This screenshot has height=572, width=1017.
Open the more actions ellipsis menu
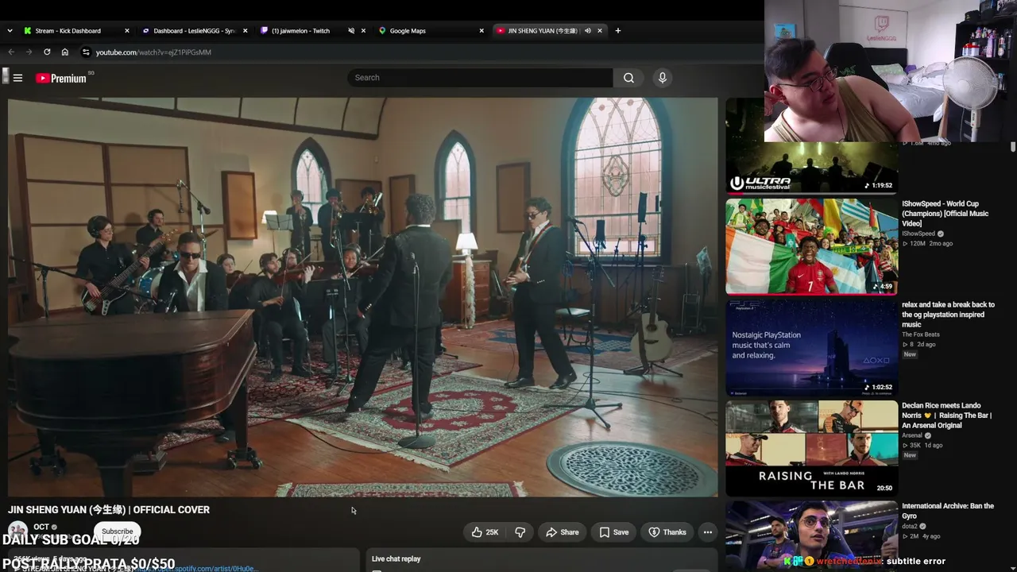click(707, 532)
